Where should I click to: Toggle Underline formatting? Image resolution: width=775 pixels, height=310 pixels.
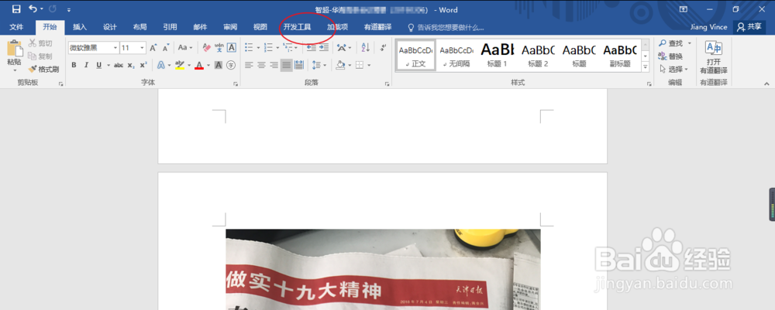click(98, 65)
